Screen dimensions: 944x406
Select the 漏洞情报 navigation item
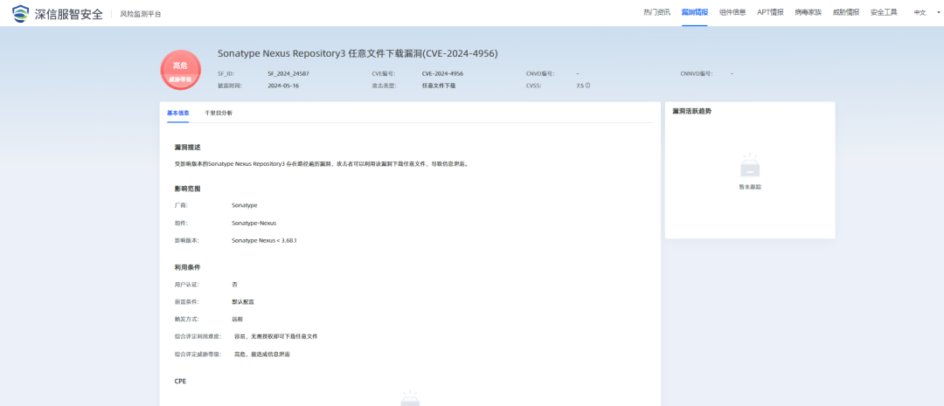point(695,12)
